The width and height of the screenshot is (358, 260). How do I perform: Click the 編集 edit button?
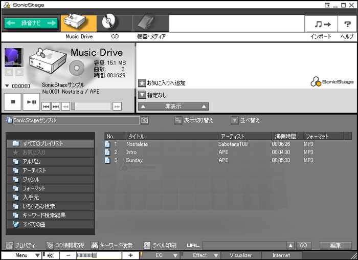(335, 245)
